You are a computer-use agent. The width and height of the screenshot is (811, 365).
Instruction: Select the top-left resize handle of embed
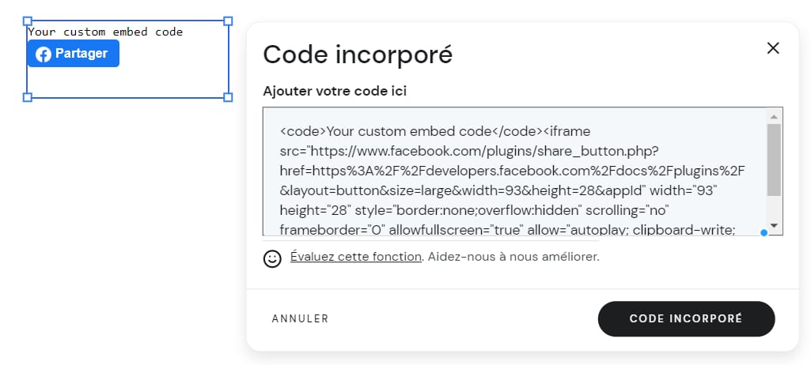click(28, 21)
